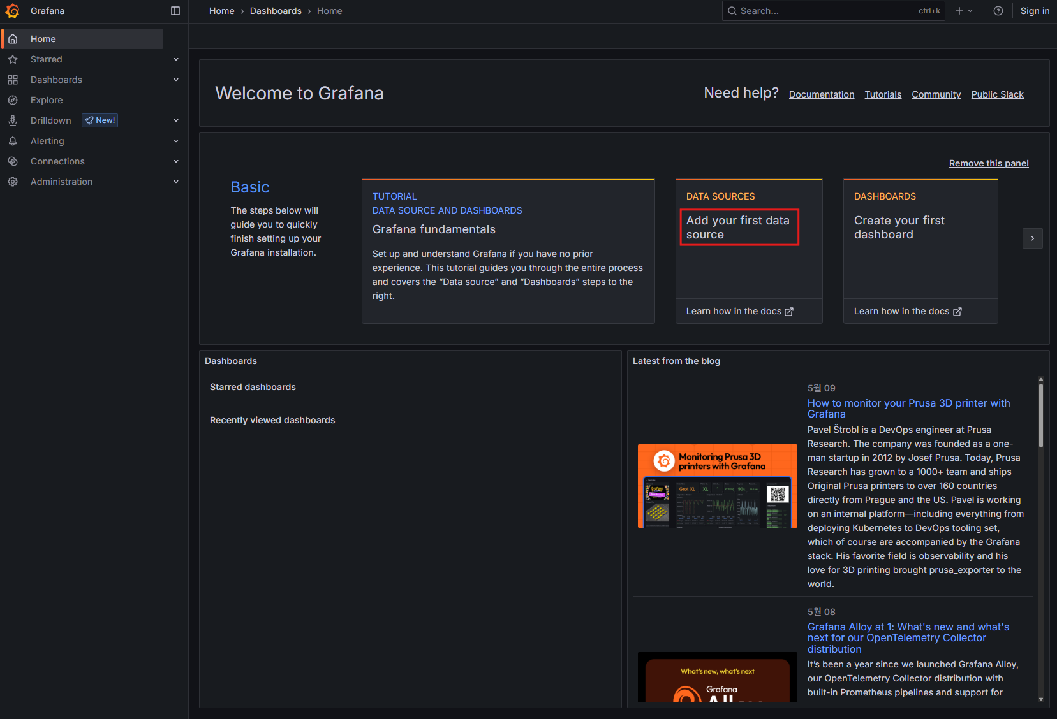The height and width of the screenshot is (719, 1057).
Task: Click the Home house icon in sidebar
Action: point(13,39)
